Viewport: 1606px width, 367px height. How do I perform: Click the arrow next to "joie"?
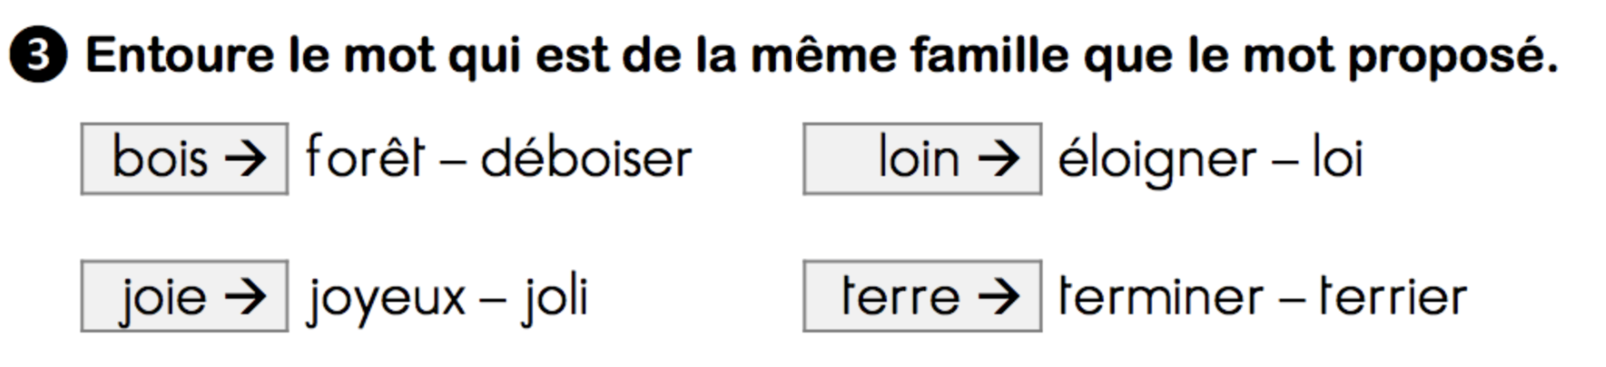246,297
